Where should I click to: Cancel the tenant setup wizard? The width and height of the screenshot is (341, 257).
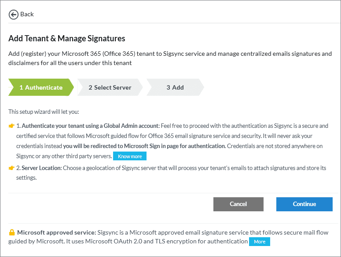(238, 204)
